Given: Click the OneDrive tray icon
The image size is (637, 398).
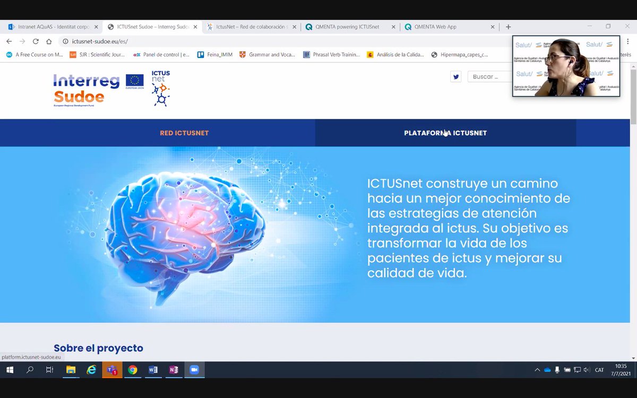Looking at the screenshot, I should coord(547,370).
